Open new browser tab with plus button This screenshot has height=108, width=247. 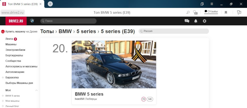tap(50, 4)
